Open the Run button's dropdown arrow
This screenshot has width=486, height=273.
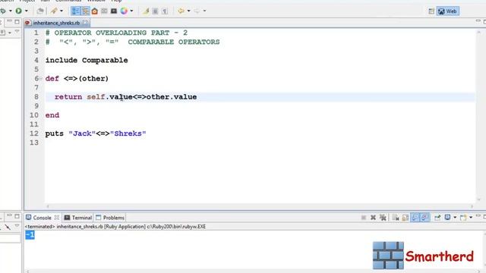click(27, 11)
